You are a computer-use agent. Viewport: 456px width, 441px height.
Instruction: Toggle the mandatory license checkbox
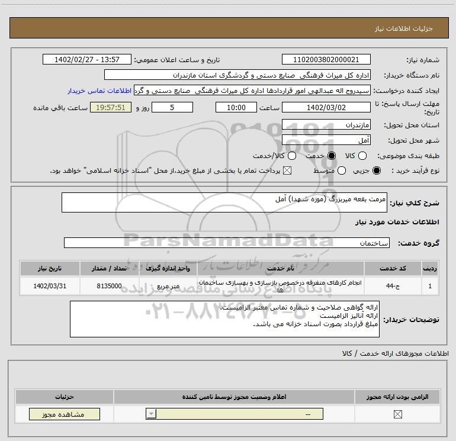click(x=397, y=414)
